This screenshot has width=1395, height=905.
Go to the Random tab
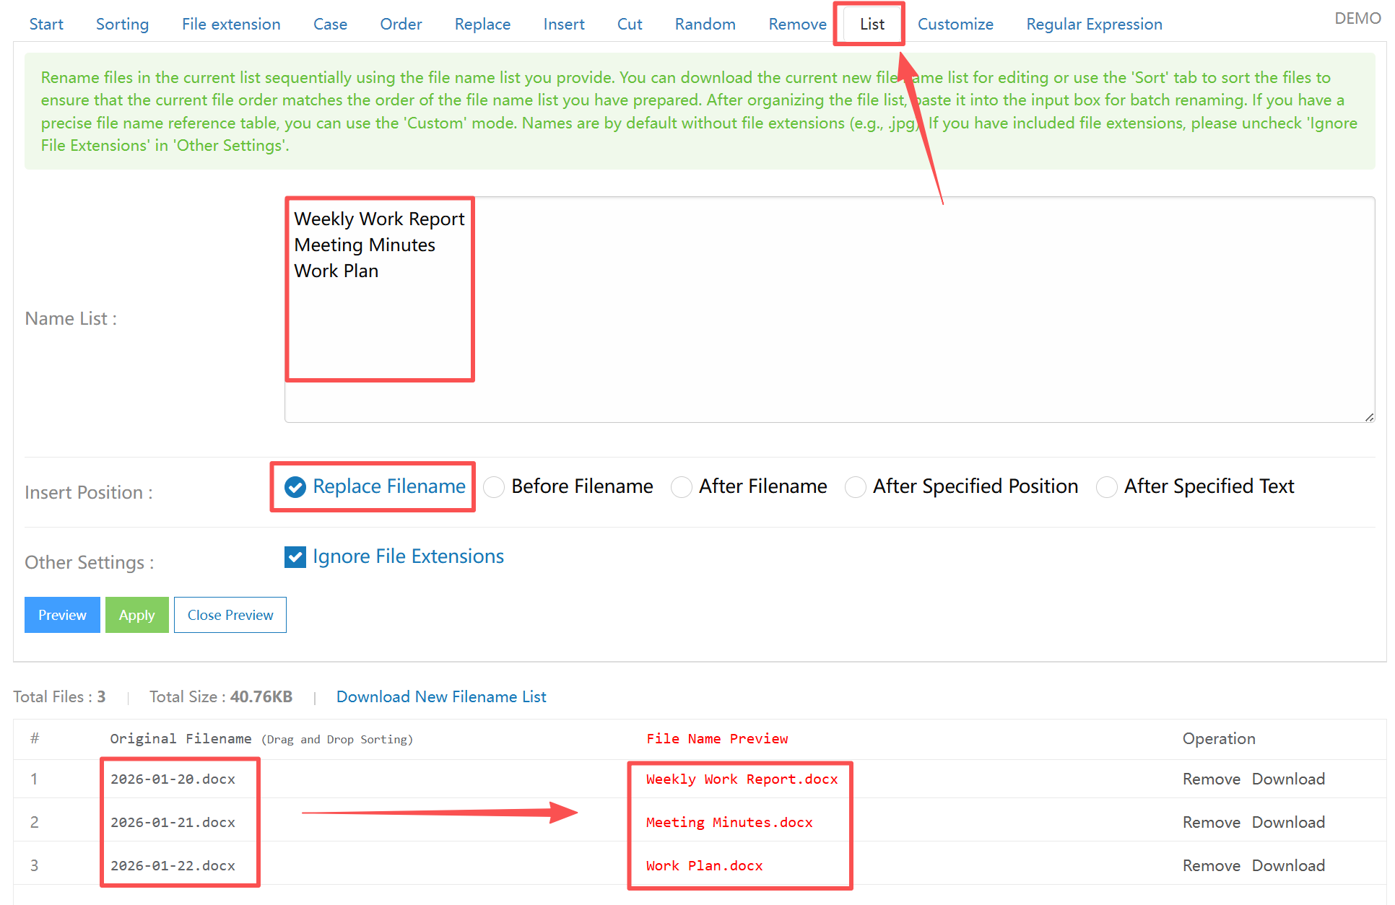tap(705, 24)
